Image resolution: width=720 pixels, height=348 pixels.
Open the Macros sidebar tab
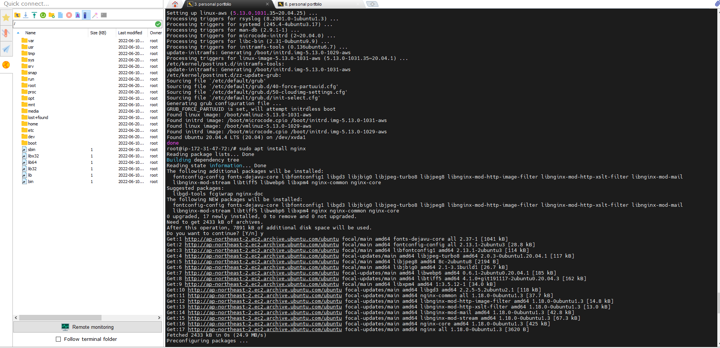pyautogui.click(x=6, y=49)
